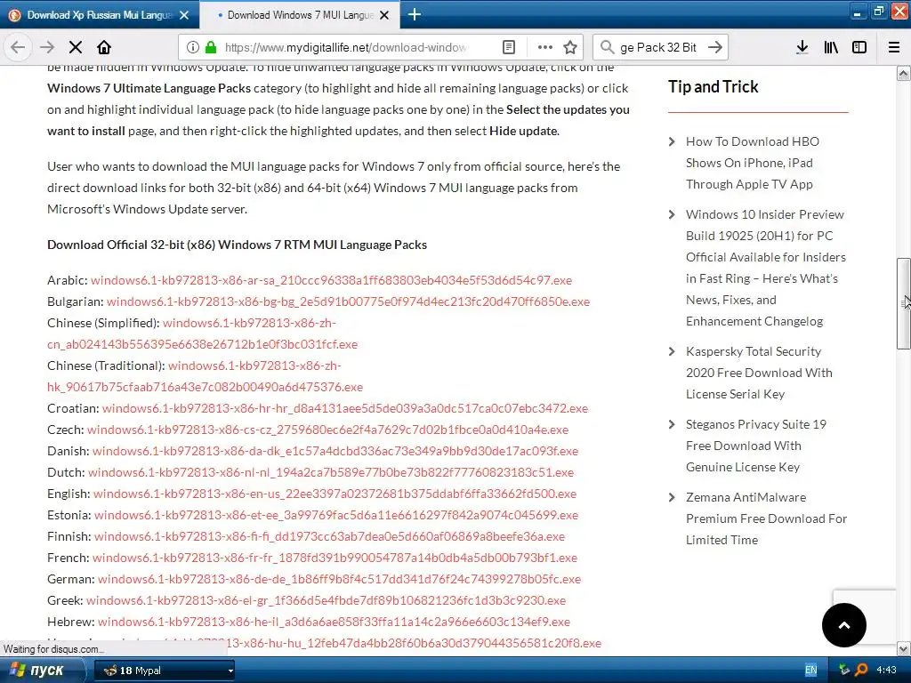This screenshot has width=911, height=683.
Task: Open Steganos Privacy Suite 19 article
Action: [756, 446]
